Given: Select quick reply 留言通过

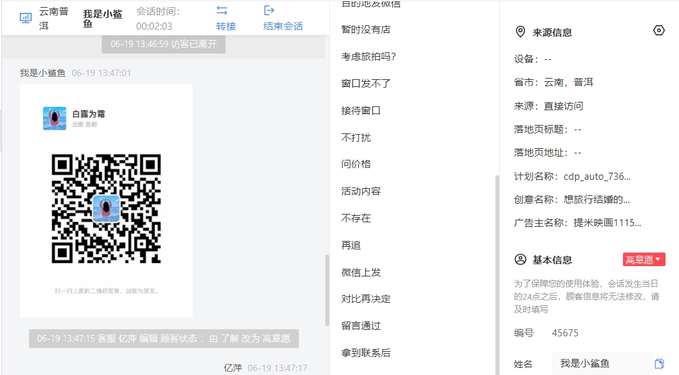Looking at the screenshot, I should (361, 325).
